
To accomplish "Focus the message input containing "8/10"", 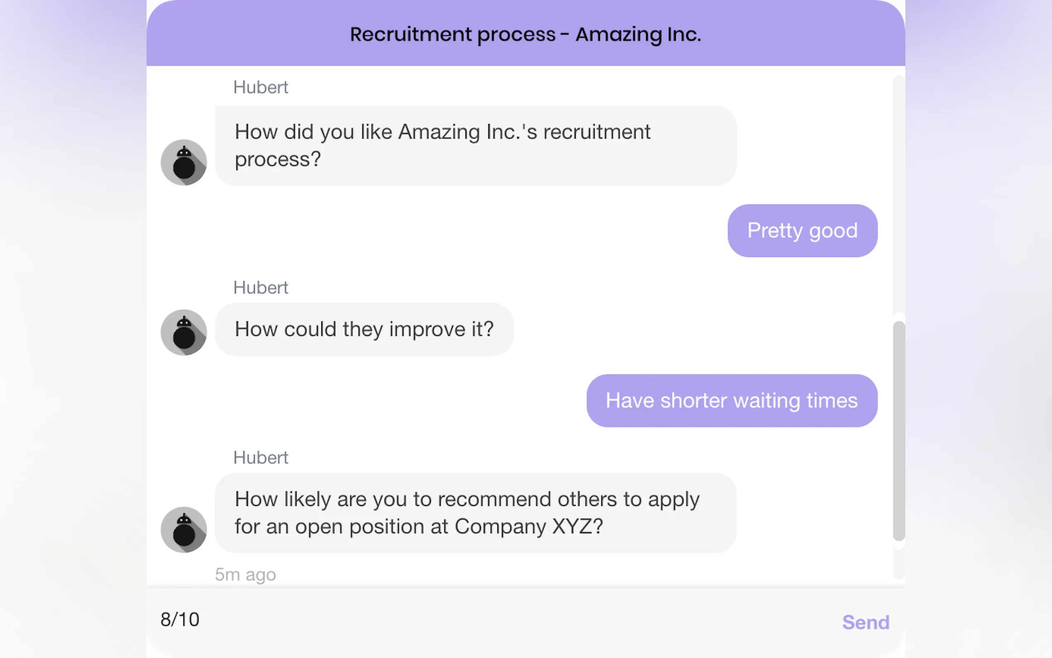I will (478, 620).
